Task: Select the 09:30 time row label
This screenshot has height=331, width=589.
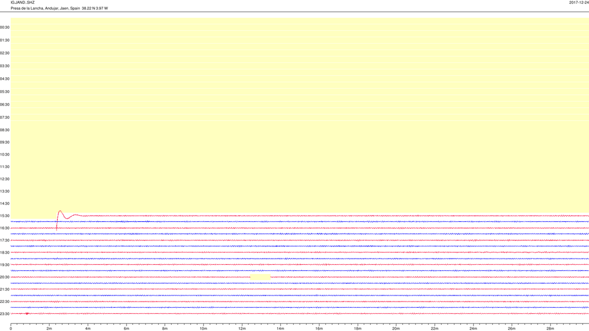Action: (x=5, y=142)
